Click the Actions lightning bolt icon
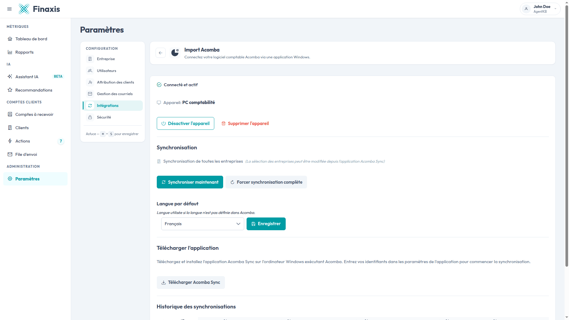 pos(10,141)
